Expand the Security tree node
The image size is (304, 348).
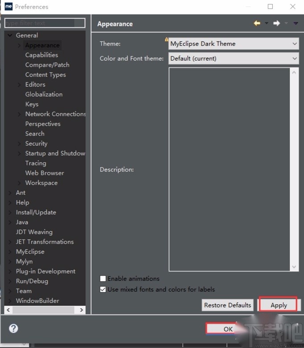pyautogui.click(x=19, y=143)
